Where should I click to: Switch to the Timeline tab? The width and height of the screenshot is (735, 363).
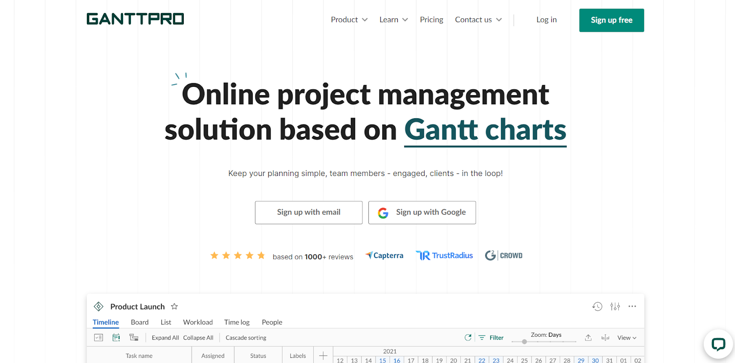(106, 322)
